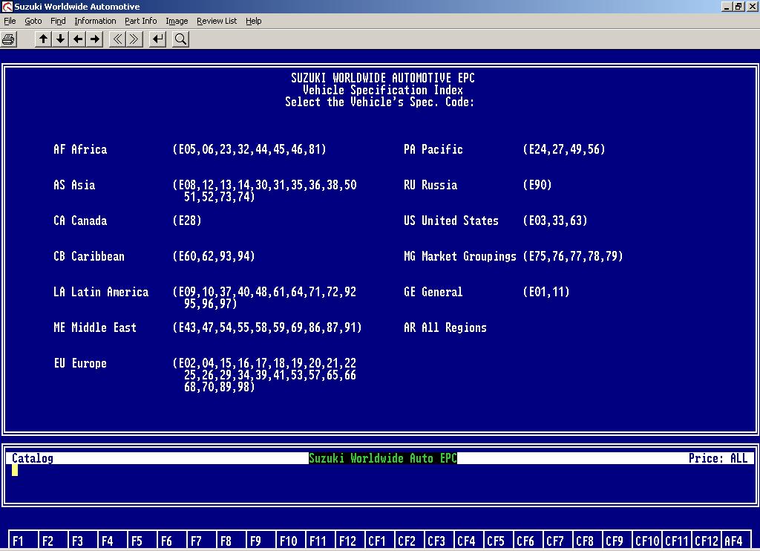
Task: Select the RU Russia region
Action: pos(430,185)
